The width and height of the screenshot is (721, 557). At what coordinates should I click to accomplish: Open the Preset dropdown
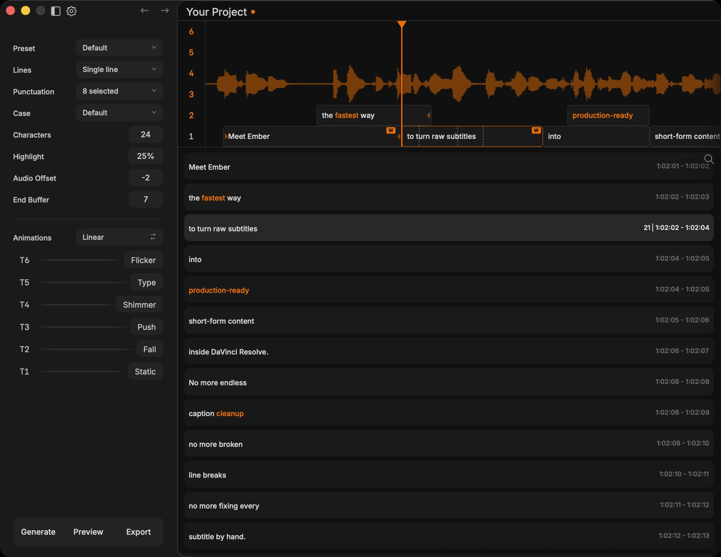[120, 48]
